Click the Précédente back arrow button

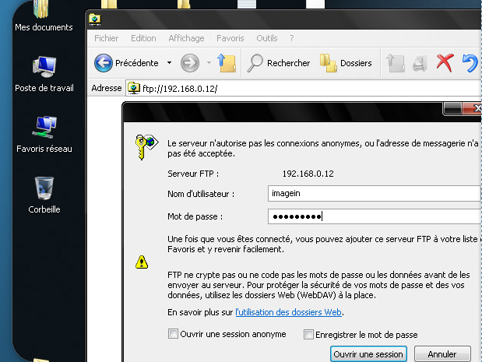[x=126, y=63]
